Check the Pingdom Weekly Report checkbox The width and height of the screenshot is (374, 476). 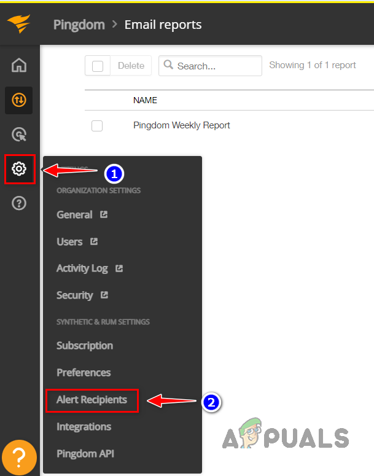click(97, 125)
